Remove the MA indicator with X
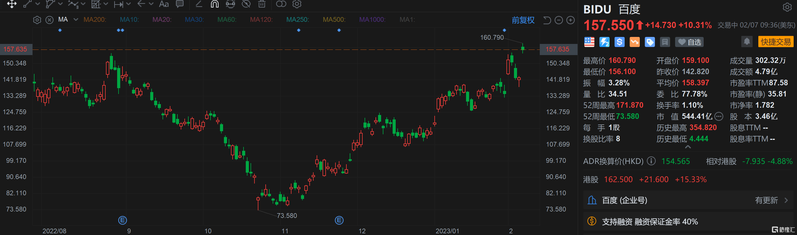 [50, 20]
